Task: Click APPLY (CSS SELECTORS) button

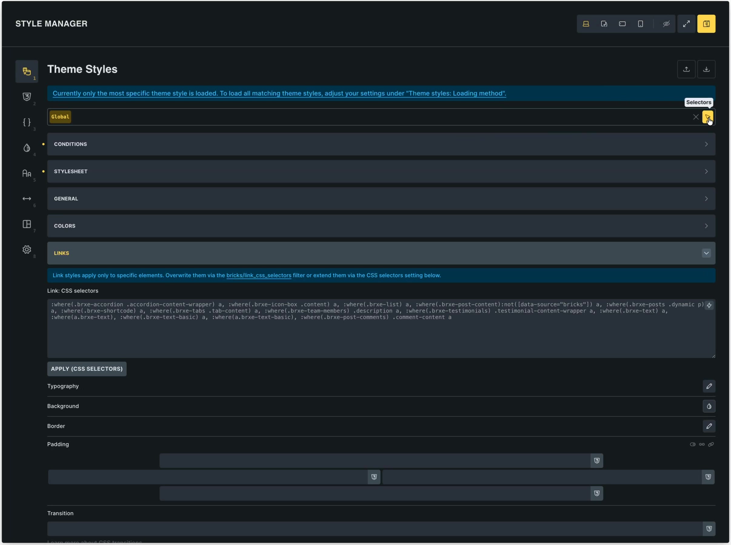Action: 87,369
